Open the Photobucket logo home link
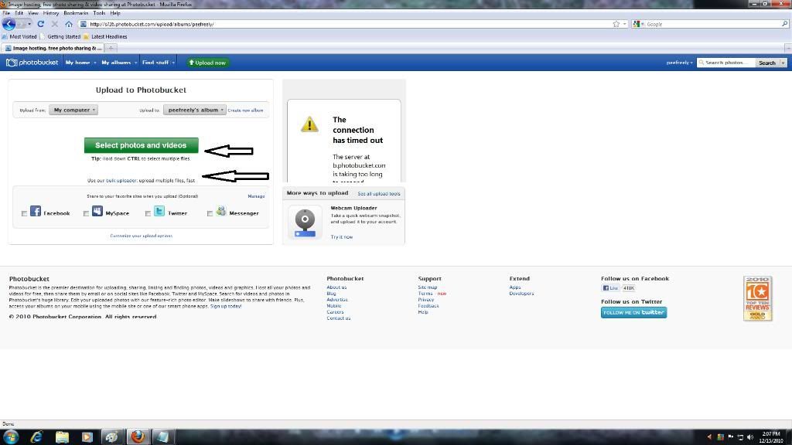 pyautogui.click(x=32, y=63)
